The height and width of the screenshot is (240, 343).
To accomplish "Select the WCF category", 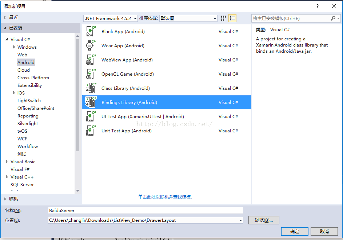I will pos(22,139).
